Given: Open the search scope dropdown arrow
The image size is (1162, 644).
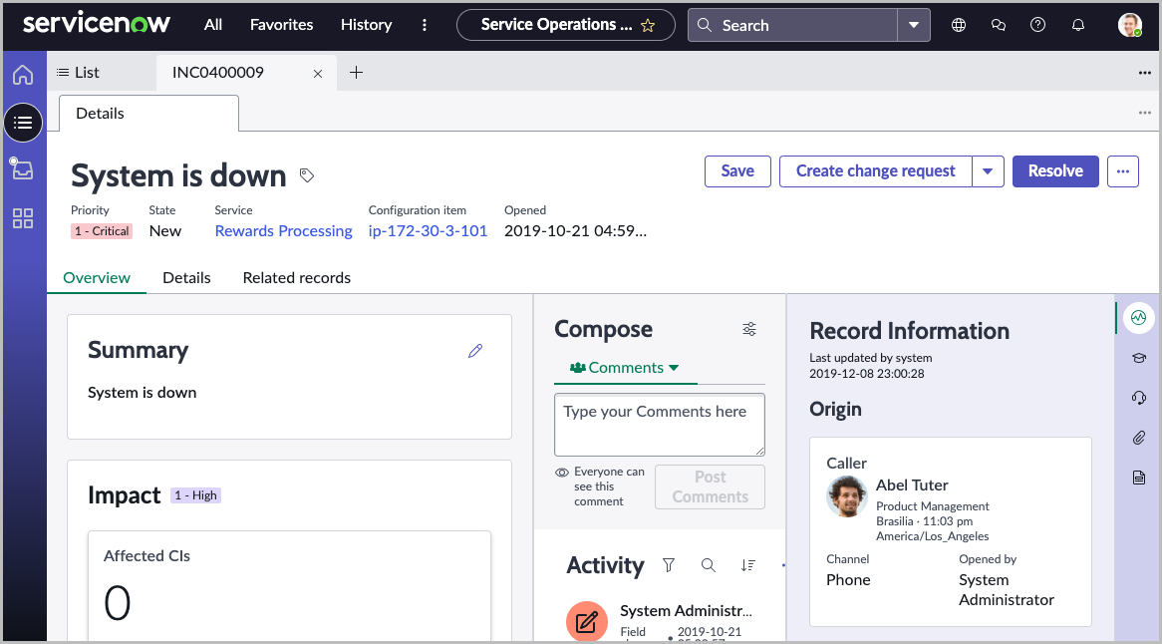Looking at the screenshot, I should tap(914, 24).
